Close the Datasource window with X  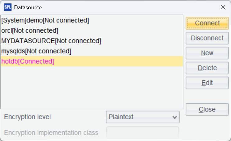(223, 7)
